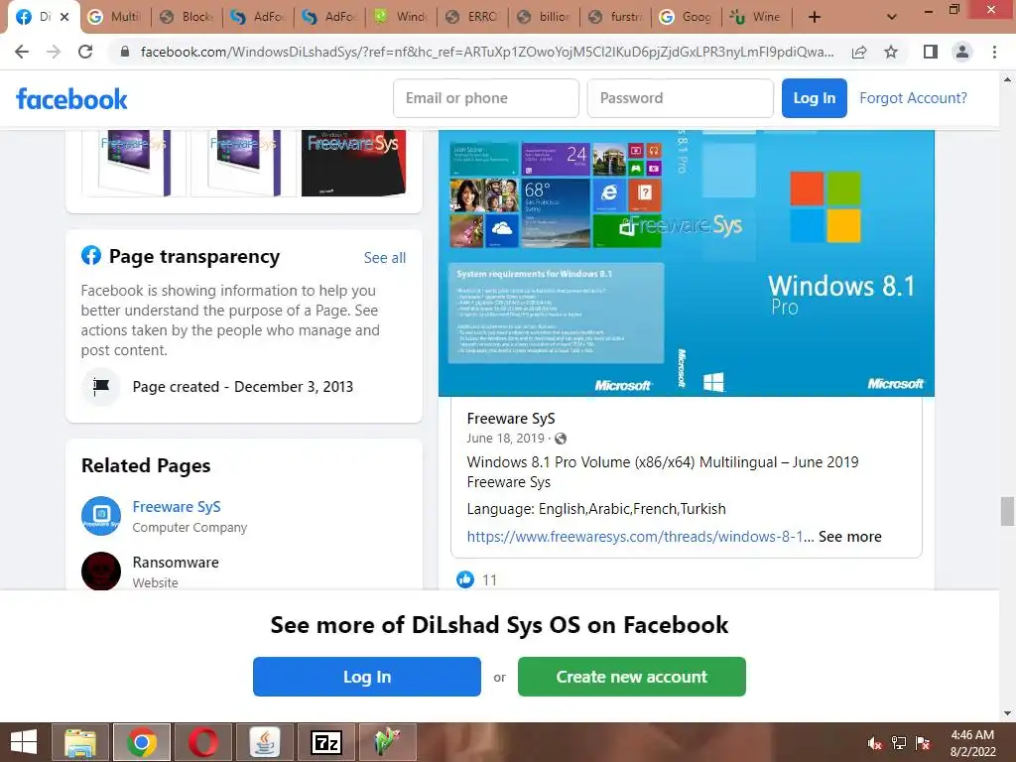
Task: Open the Forgot Account? link
Action: [x=913, y=98]
